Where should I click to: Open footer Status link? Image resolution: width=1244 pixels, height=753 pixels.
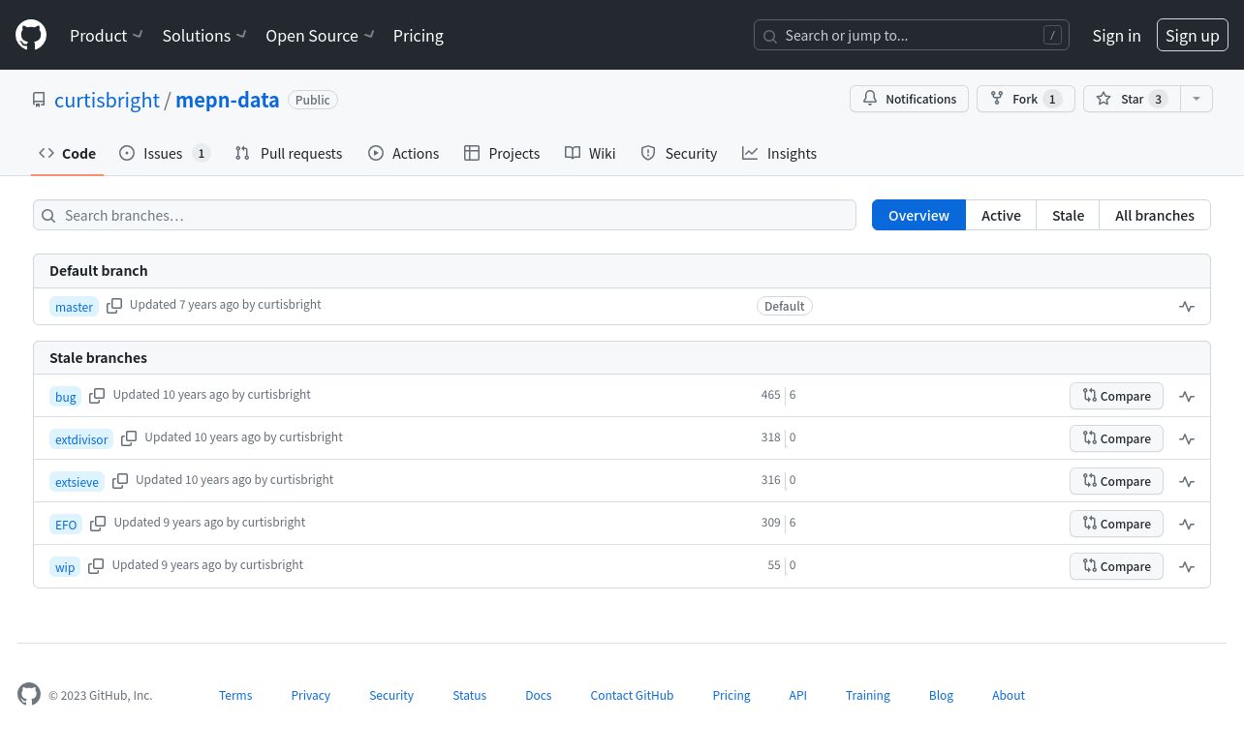click(x=470, y=695)
